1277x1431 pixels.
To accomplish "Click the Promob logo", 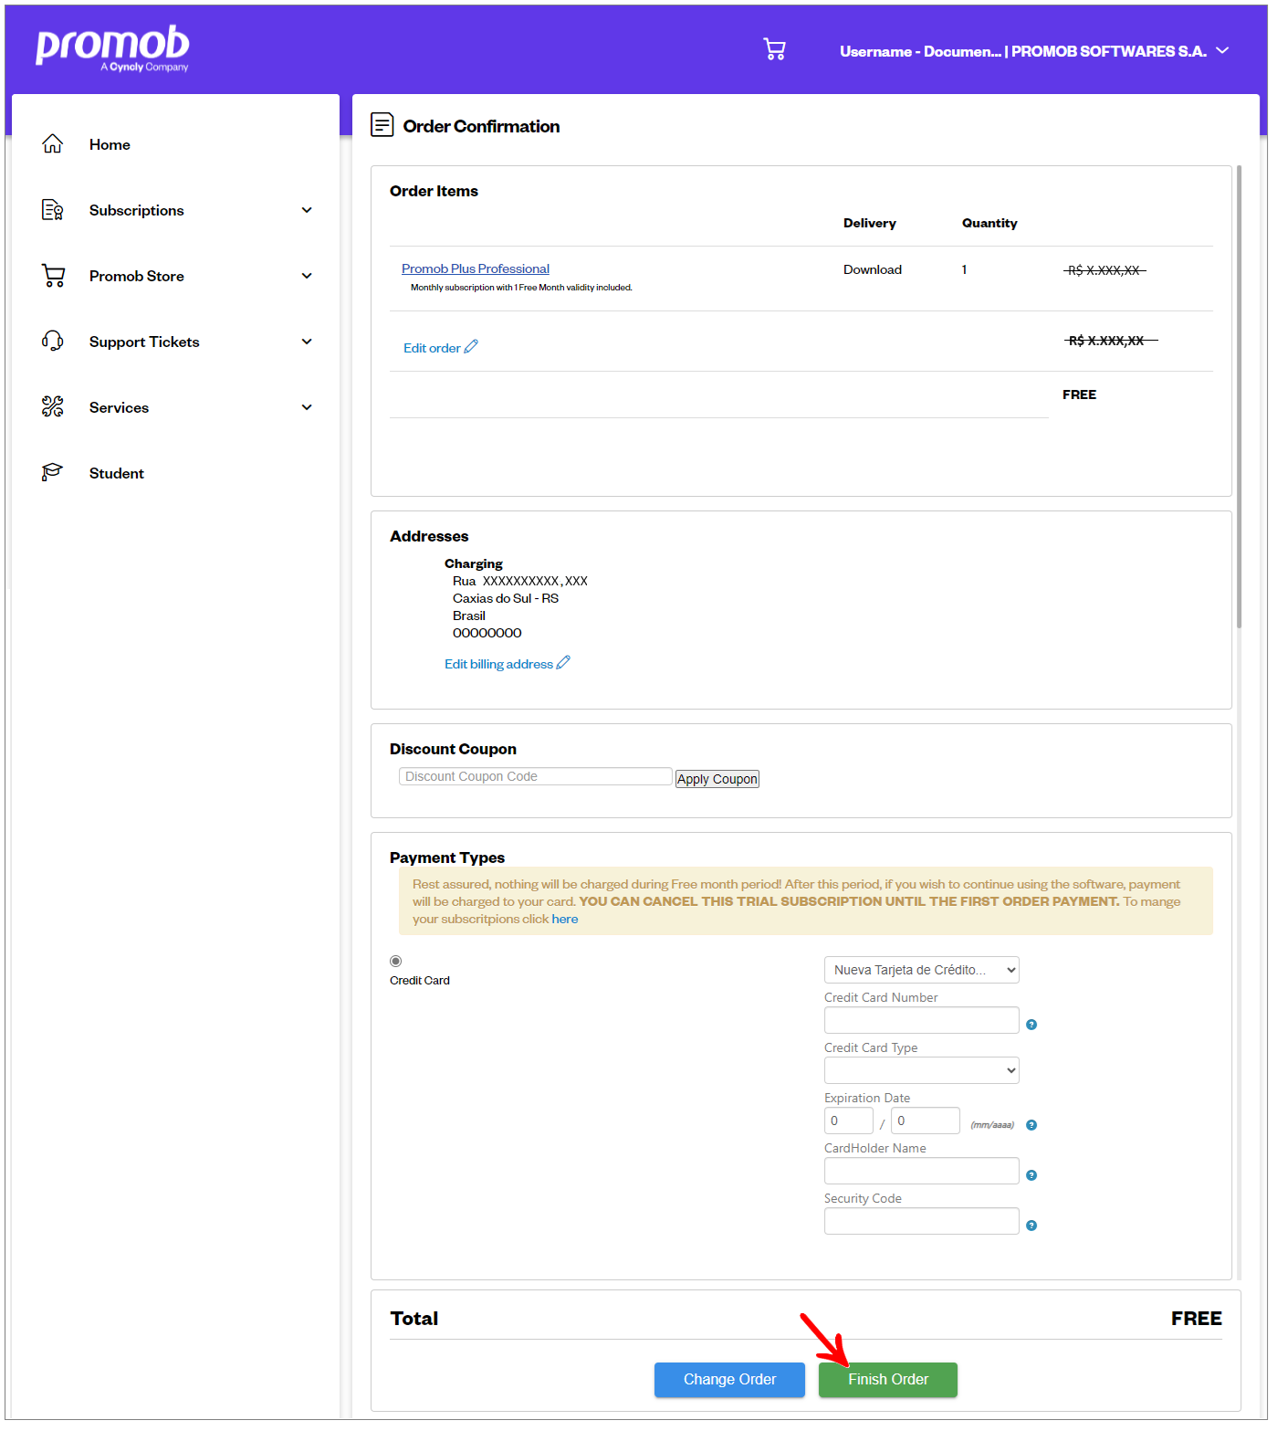I will coord(112,47).
